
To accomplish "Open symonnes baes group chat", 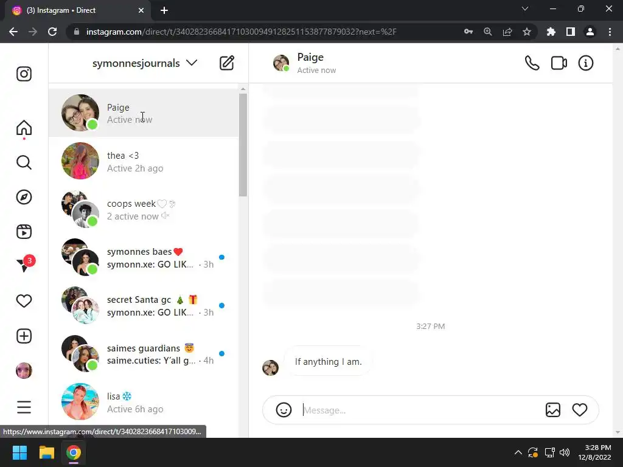I will point(144,257).
